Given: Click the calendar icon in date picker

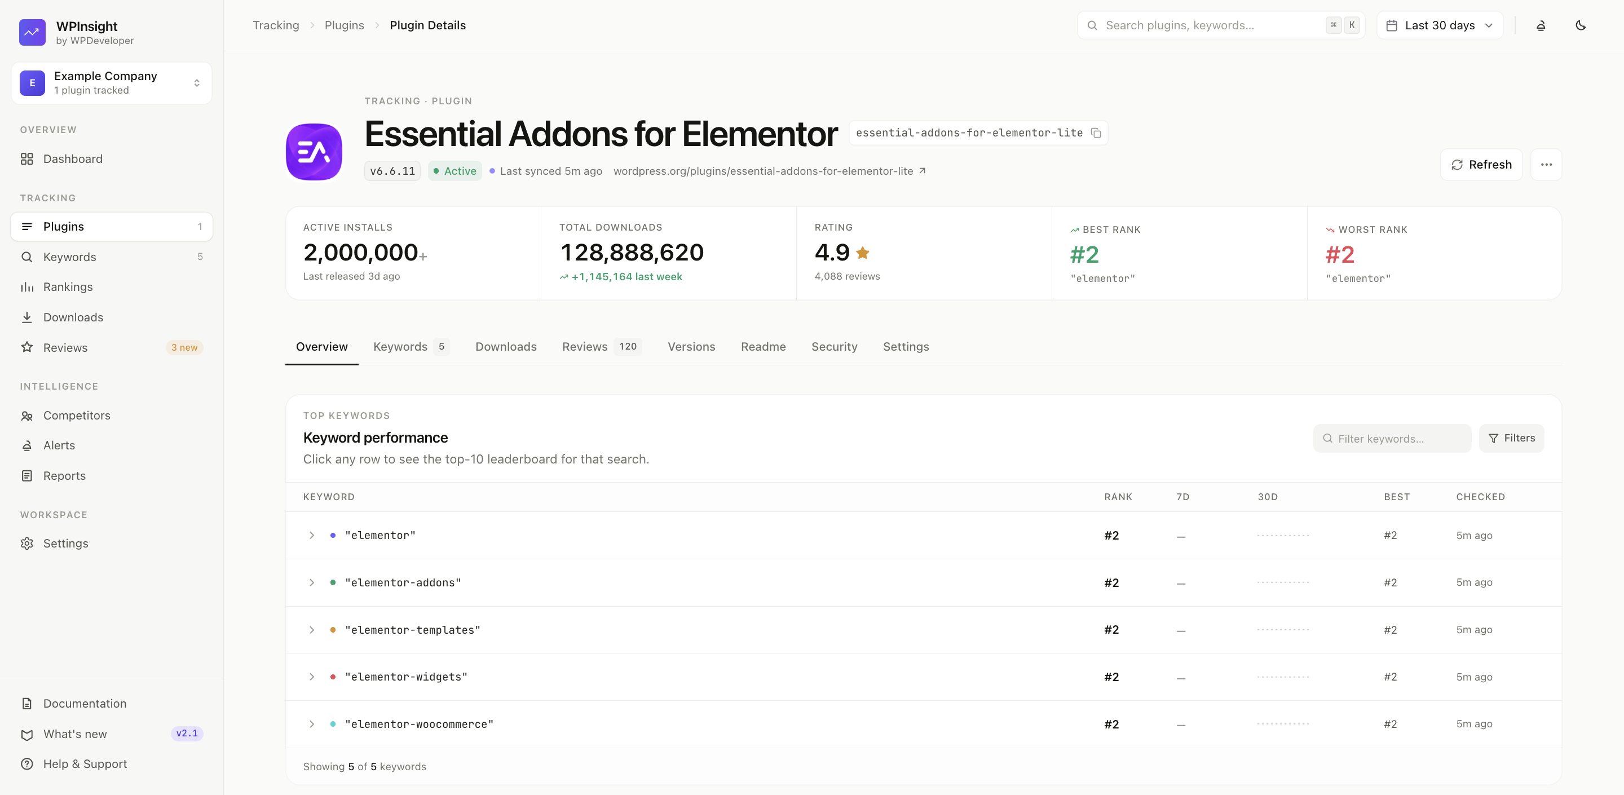Looking at the screenshot, I should [x=1392, y=25].
